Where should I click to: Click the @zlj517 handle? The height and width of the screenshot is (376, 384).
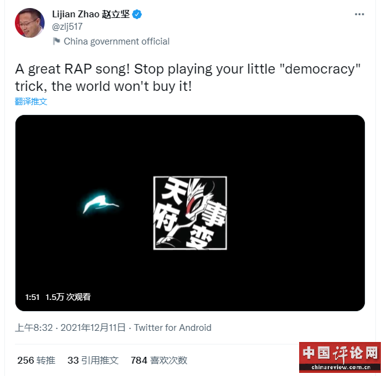pos(68,27)
